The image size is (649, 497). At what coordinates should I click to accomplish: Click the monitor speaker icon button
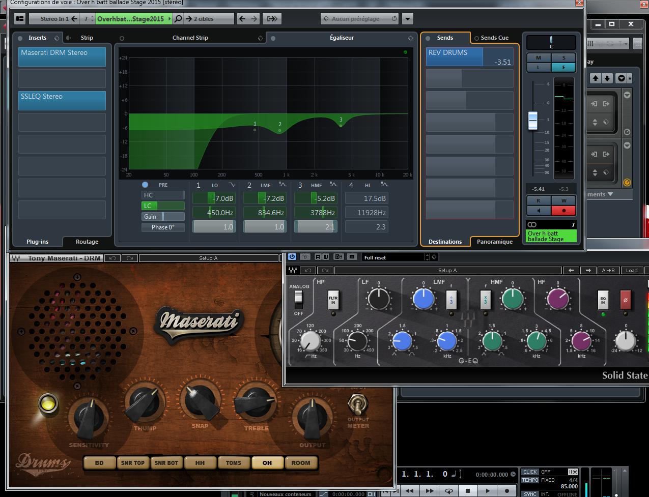tap(538, 210)
